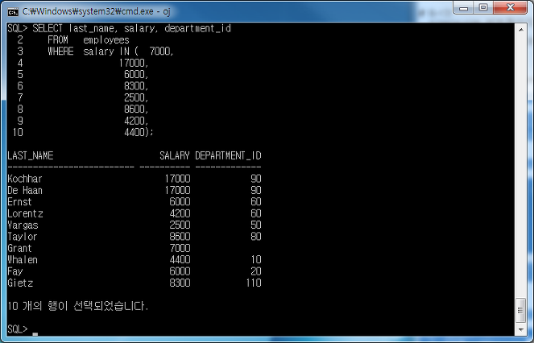
Task: Click the Grant row name
Action: [x=20, y=249]
